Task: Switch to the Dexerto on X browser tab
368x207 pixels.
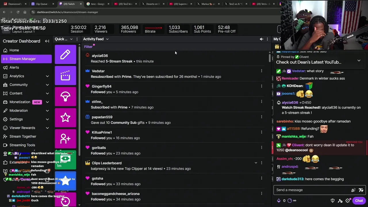Action: pyautogui.click(x=153, y=4)
